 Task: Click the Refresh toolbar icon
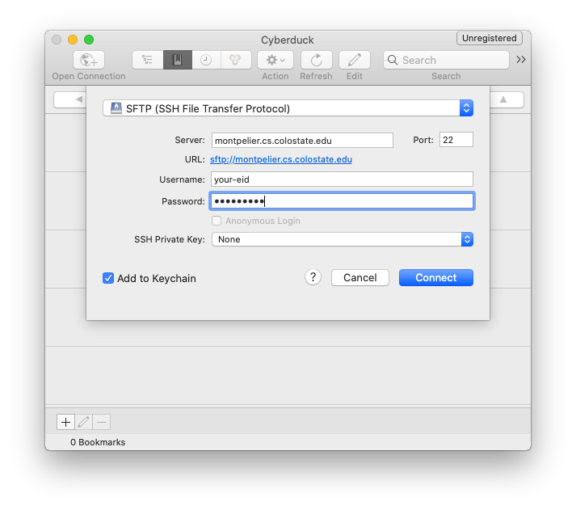tap(316, 60)
